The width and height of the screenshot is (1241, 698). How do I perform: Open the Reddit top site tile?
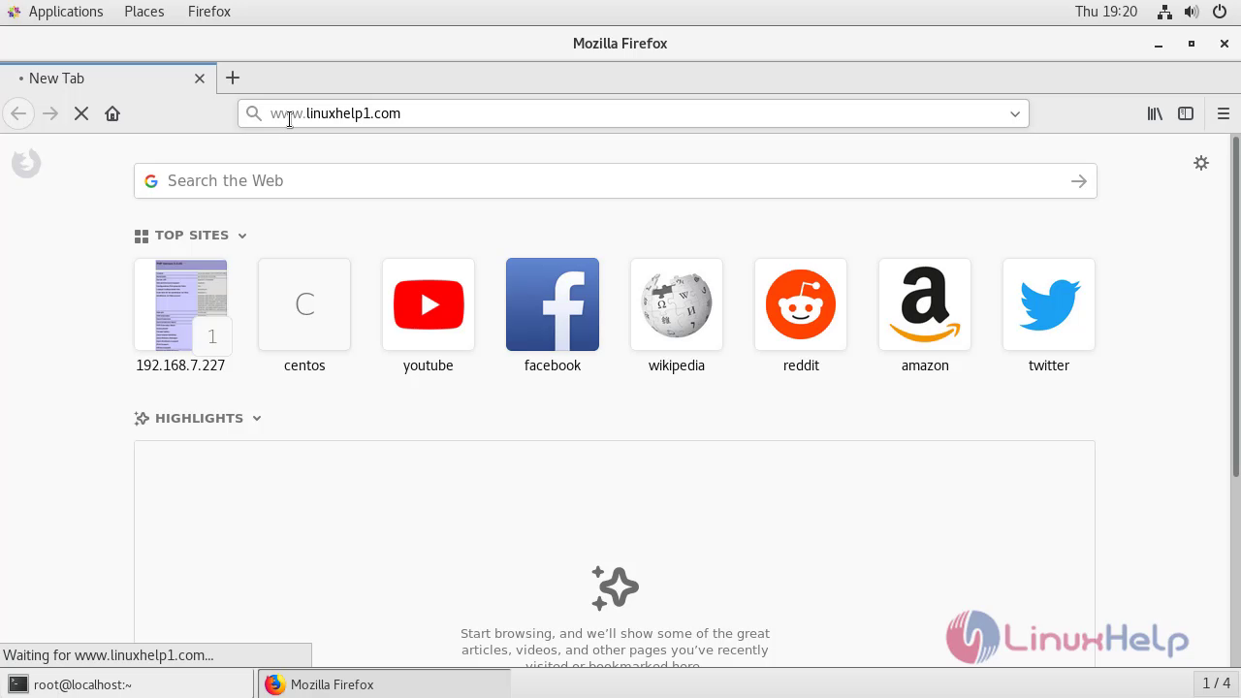tap(801, 304)
